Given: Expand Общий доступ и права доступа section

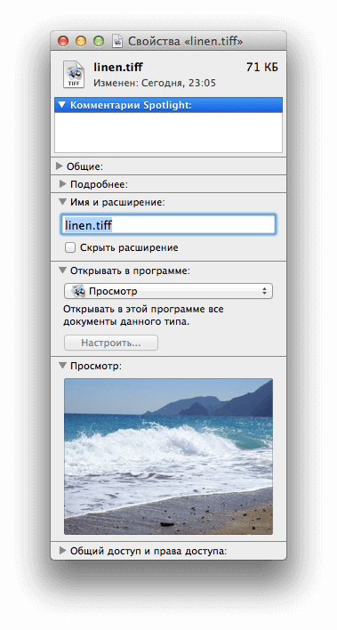Looking at the screenshot, I should [62, 551].
